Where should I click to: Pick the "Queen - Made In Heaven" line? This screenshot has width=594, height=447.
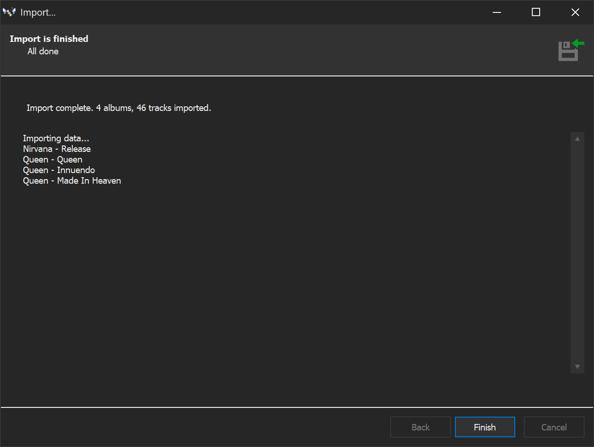point(72,181)
